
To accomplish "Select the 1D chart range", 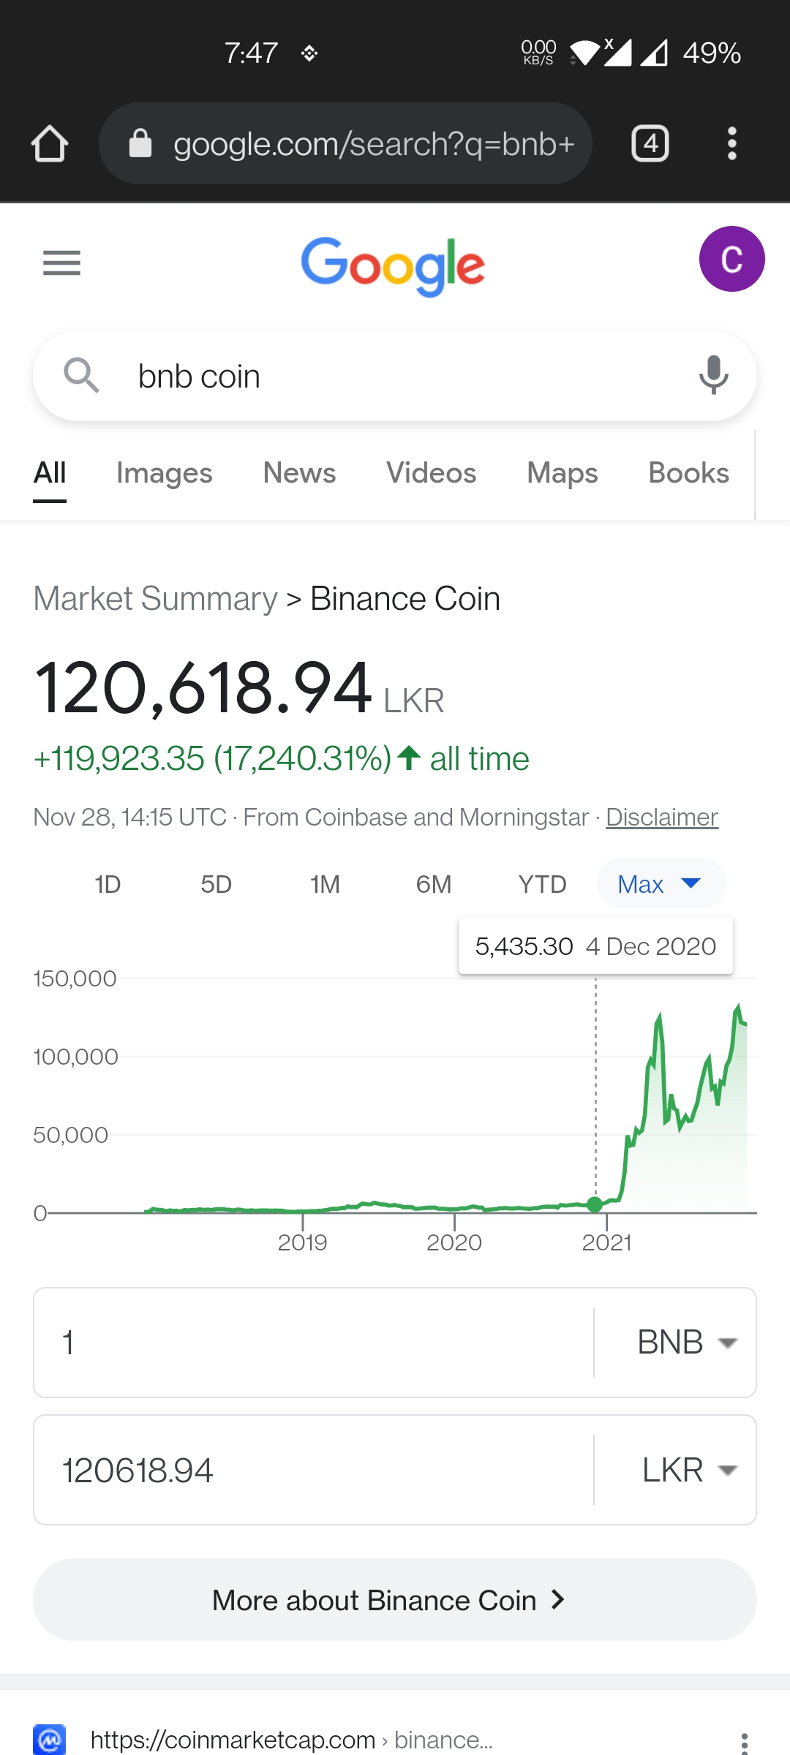I will [x=108, y=884].
